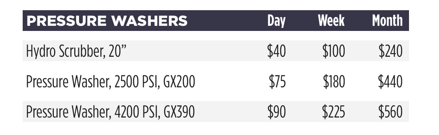Select the 2500 PSI pressure washer row
The height and width of the screenshot is (135, 439).
pyautogui.click(x=216, y=82)
